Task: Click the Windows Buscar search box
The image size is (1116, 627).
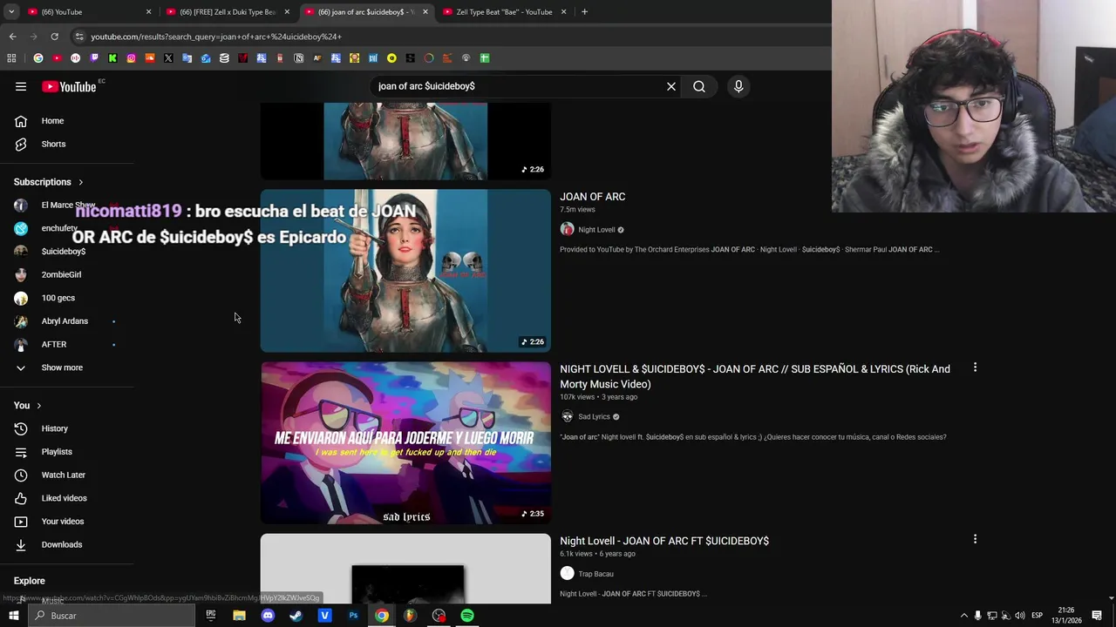Action: point(111,616)
